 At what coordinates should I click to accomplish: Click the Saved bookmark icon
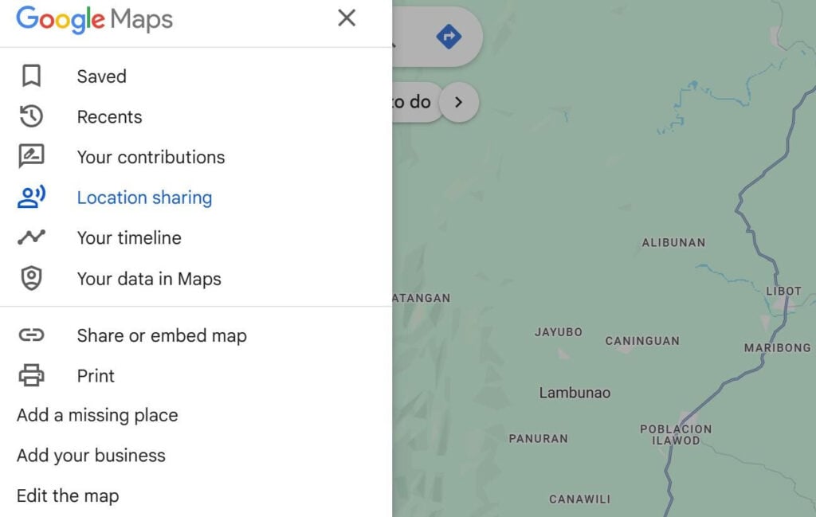tap(31, 76)
